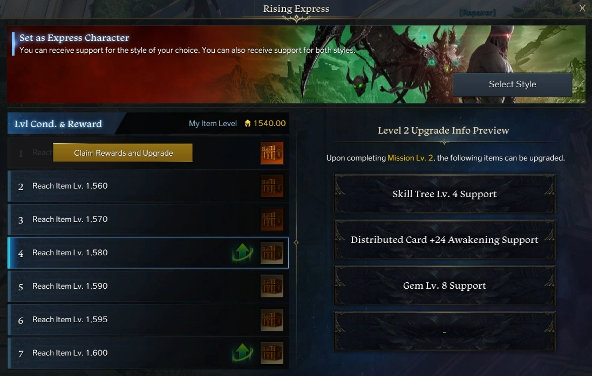This screenshot has width=592, height=376.
Task: Open the level 1 reward chest icon
Action: pyautogui.click(x=272, y=152)
